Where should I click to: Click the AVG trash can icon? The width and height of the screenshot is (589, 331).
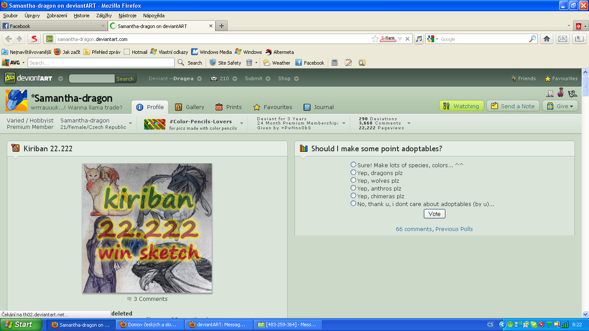(x=249, y=62)
